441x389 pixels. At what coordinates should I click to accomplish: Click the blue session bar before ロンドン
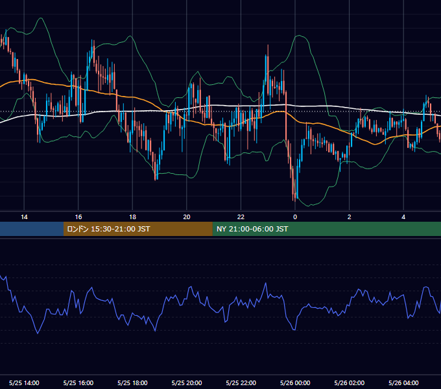[x=32, y=229]
